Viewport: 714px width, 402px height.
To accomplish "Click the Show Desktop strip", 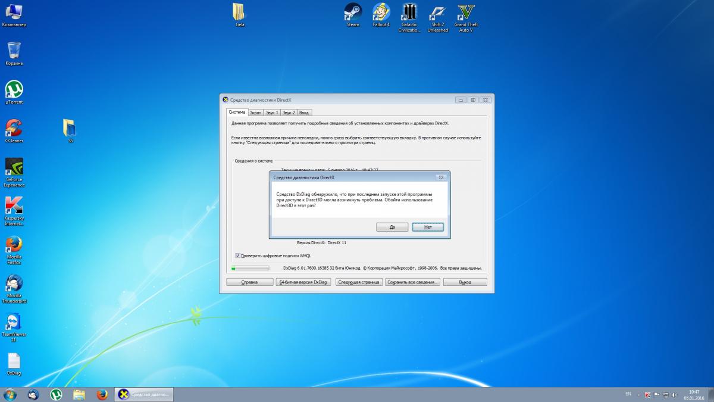I will pos(710,394).
